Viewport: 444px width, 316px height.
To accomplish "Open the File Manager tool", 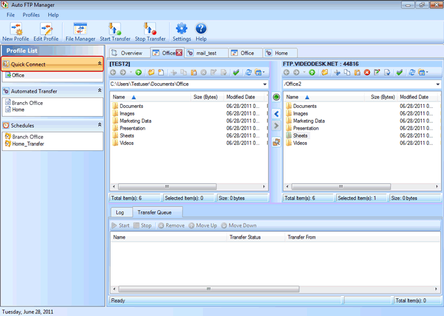I will point(81,29).
